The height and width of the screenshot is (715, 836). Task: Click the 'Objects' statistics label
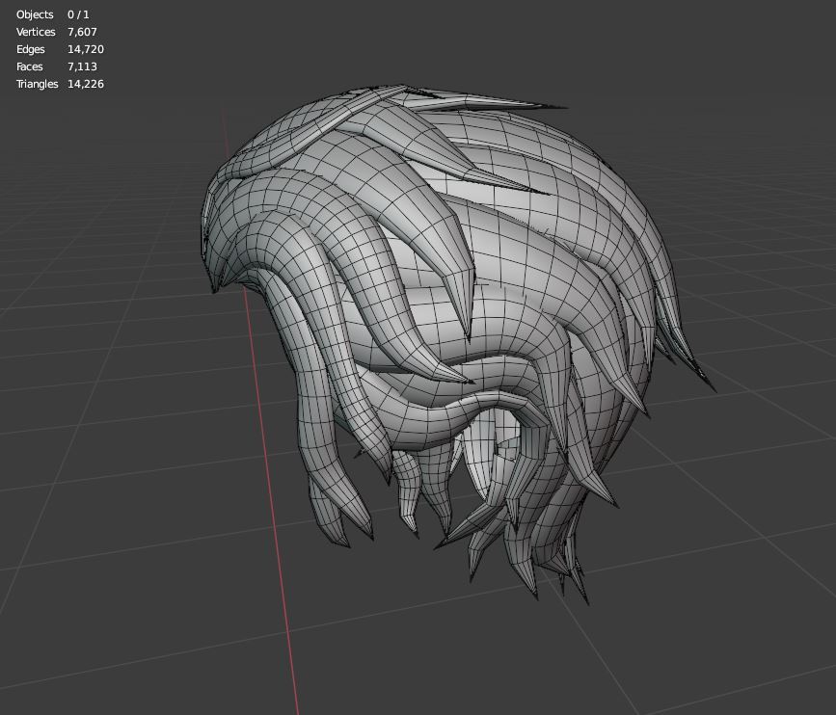[x=35, y=14]
